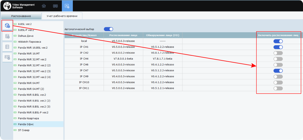Click the A-12 settings sidebar icon

7,57
